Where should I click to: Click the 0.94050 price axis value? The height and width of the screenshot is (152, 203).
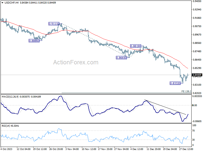[197, 1]
